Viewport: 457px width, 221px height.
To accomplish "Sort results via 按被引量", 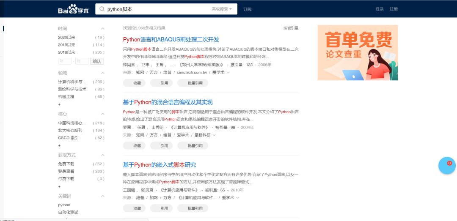I will [291, 28].
